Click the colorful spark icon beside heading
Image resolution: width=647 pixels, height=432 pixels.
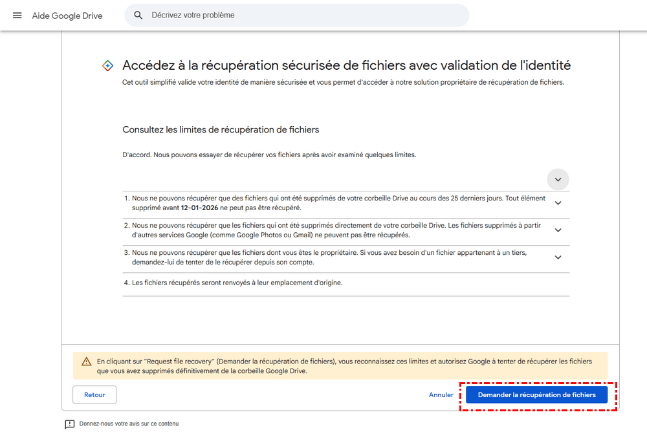click(x=109, y=66)
